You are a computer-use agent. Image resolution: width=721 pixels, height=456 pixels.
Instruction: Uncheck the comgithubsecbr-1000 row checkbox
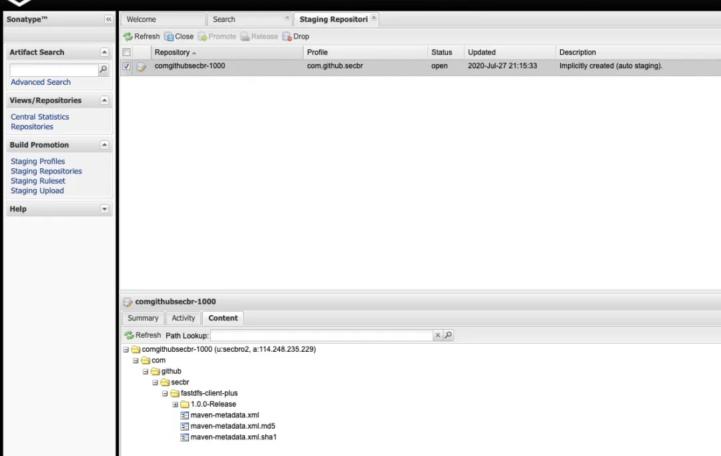(127, 66)
